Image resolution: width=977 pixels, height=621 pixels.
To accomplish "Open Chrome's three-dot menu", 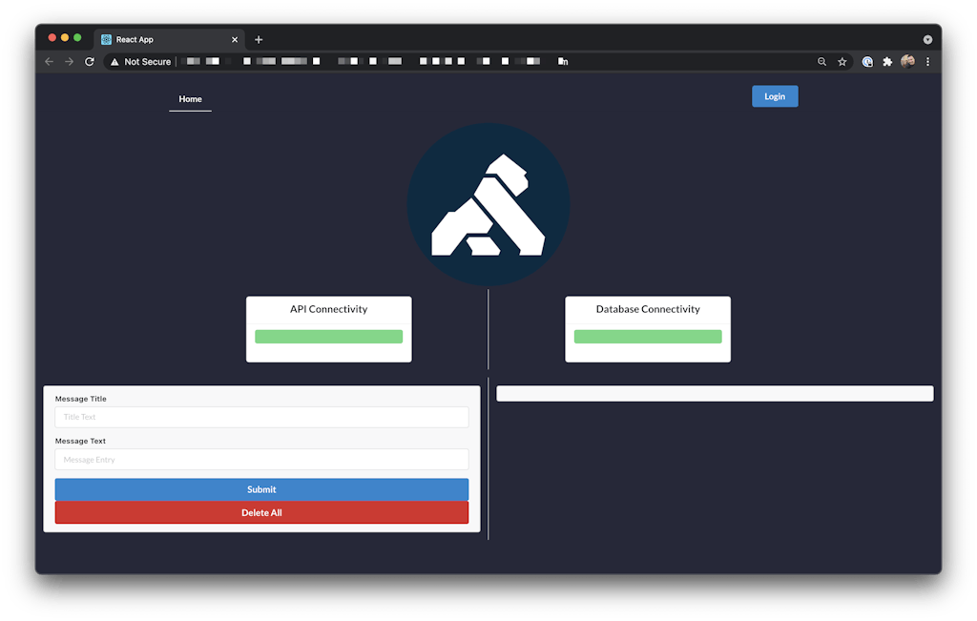I will 927,62.
